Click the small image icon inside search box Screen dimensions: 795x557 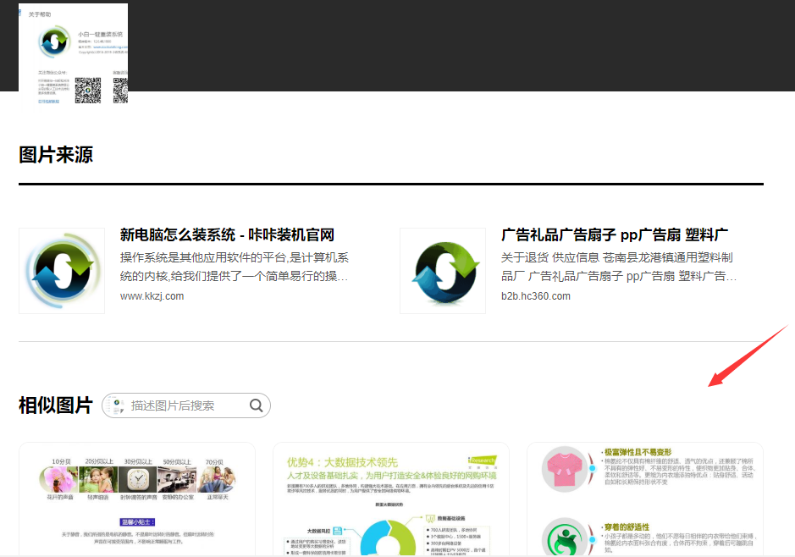[117, 406]
